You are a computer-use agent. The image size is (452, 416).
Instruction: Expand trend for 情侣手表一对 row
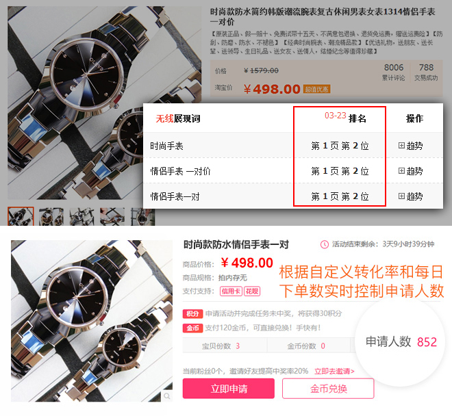(x=410, y=196)
